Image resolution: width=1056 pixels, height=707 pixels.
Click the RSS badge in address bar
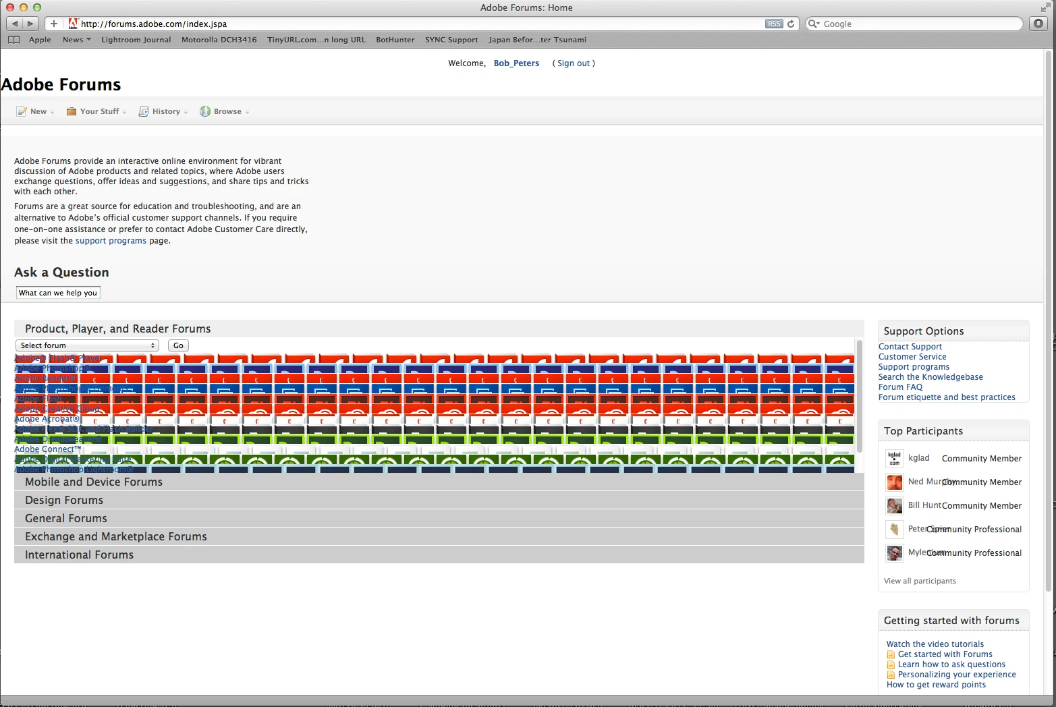[x=774, y=24]
